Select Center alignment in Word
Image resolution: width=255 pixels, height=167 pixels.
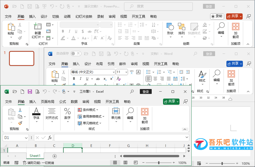155,79
